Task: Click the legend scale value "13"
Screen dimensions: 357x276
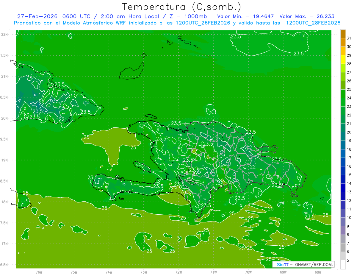Action: [x=349, y=192]
